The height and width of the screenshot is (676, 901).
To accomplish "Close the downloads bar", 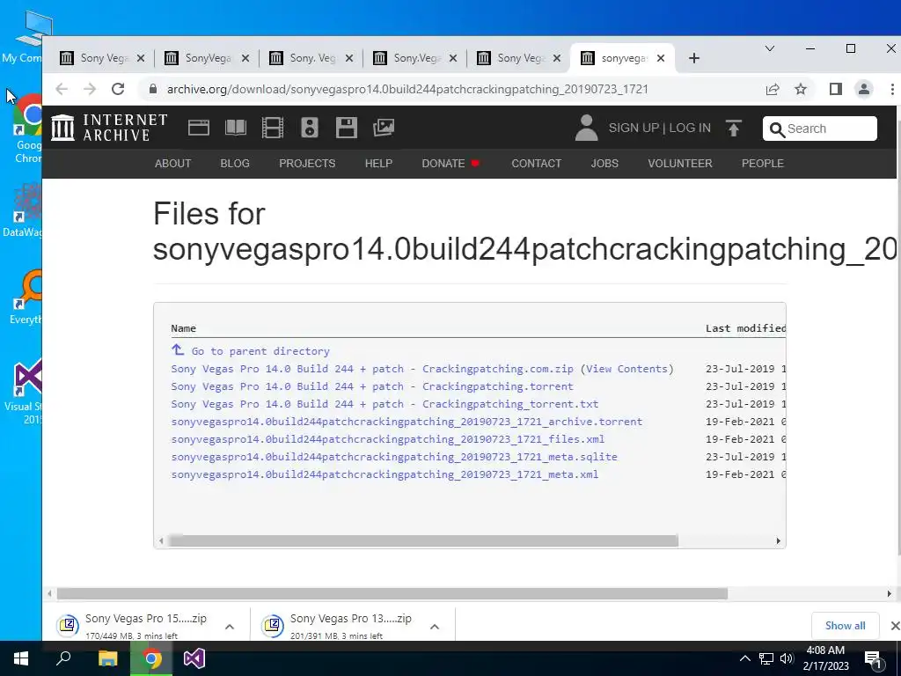I will coord(895,626).
